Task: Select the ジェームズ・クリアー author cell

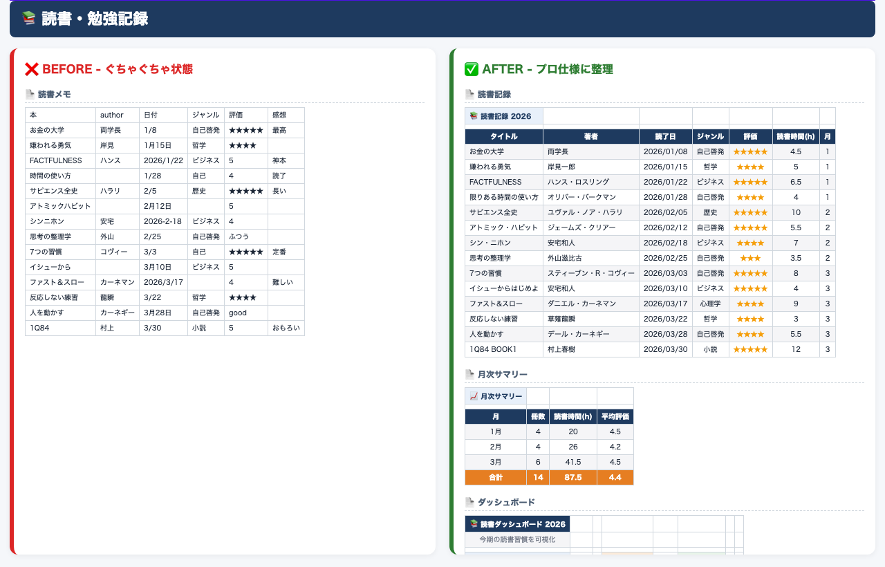Action: [591, 227]
